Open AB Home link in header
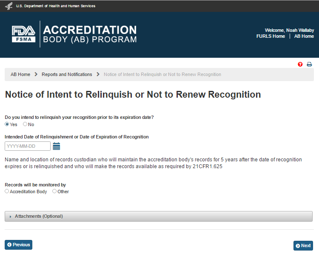319x262 pixels. pyautogui.click(x=304, y=36)
